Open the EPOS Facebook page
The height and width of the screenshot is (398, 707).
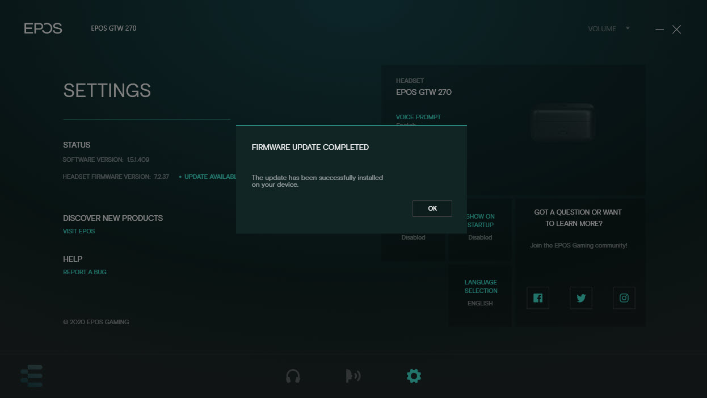538,298
